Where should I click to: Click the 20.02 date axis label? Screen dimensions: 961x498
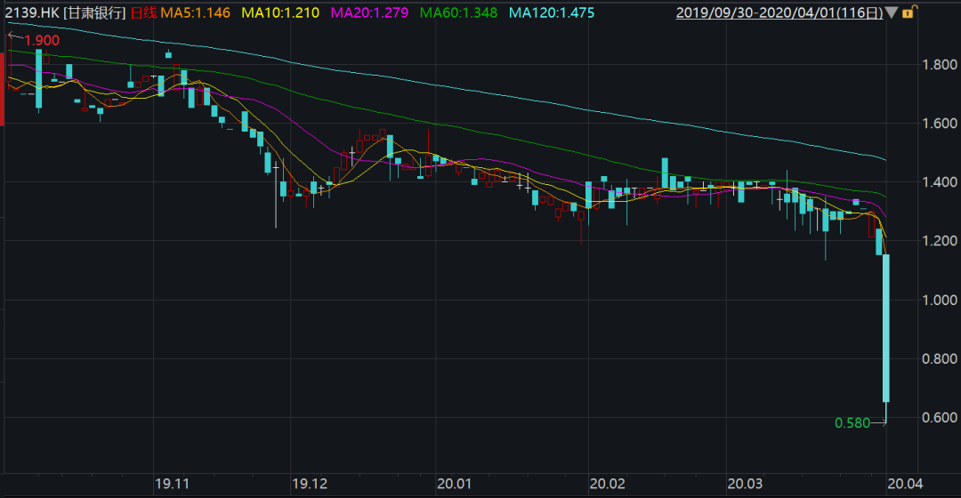pyautogui.click(x=608, y=484)
